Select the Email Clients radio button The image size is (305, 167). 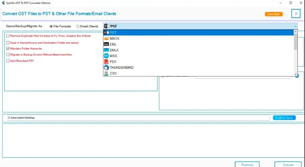tap(78, 27)
